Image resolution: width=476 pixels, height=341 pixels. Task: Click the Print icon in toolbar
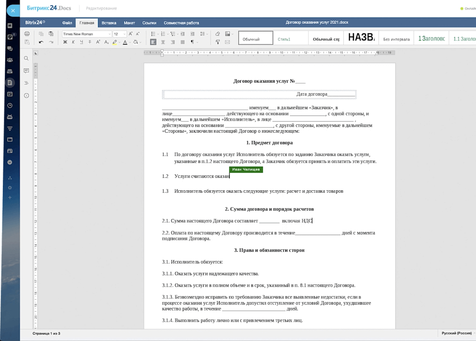pyautogui.click(x=27, y=34)
